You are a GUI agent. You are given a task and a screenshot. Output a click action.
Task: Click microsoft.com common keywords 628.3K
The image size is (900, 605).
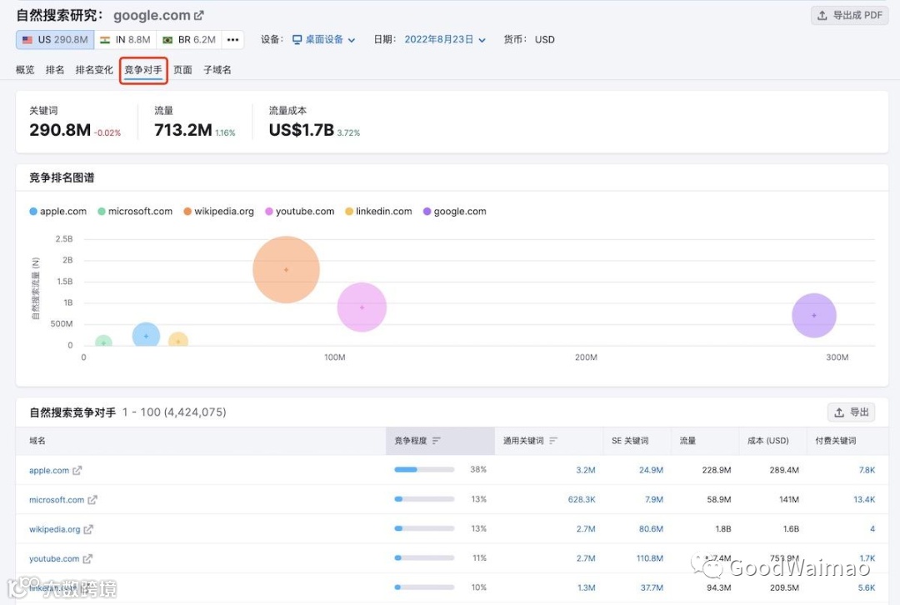coord(582,499)
